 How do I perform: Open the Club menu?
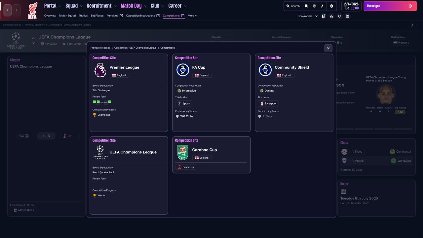(x=155, y=6)
